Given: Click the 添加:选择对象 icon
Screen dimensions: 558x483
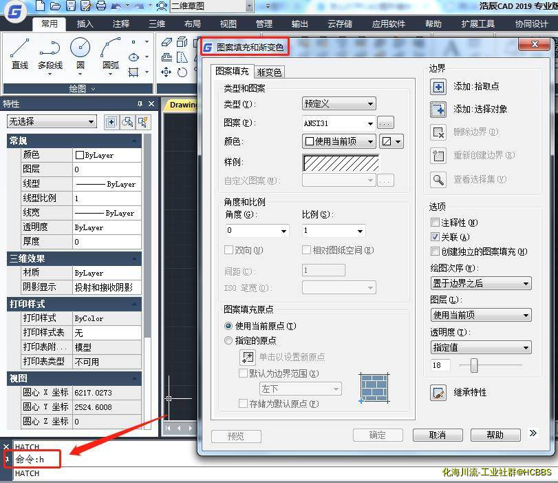Looking at the screenshot, I should (x=438, y=110).
